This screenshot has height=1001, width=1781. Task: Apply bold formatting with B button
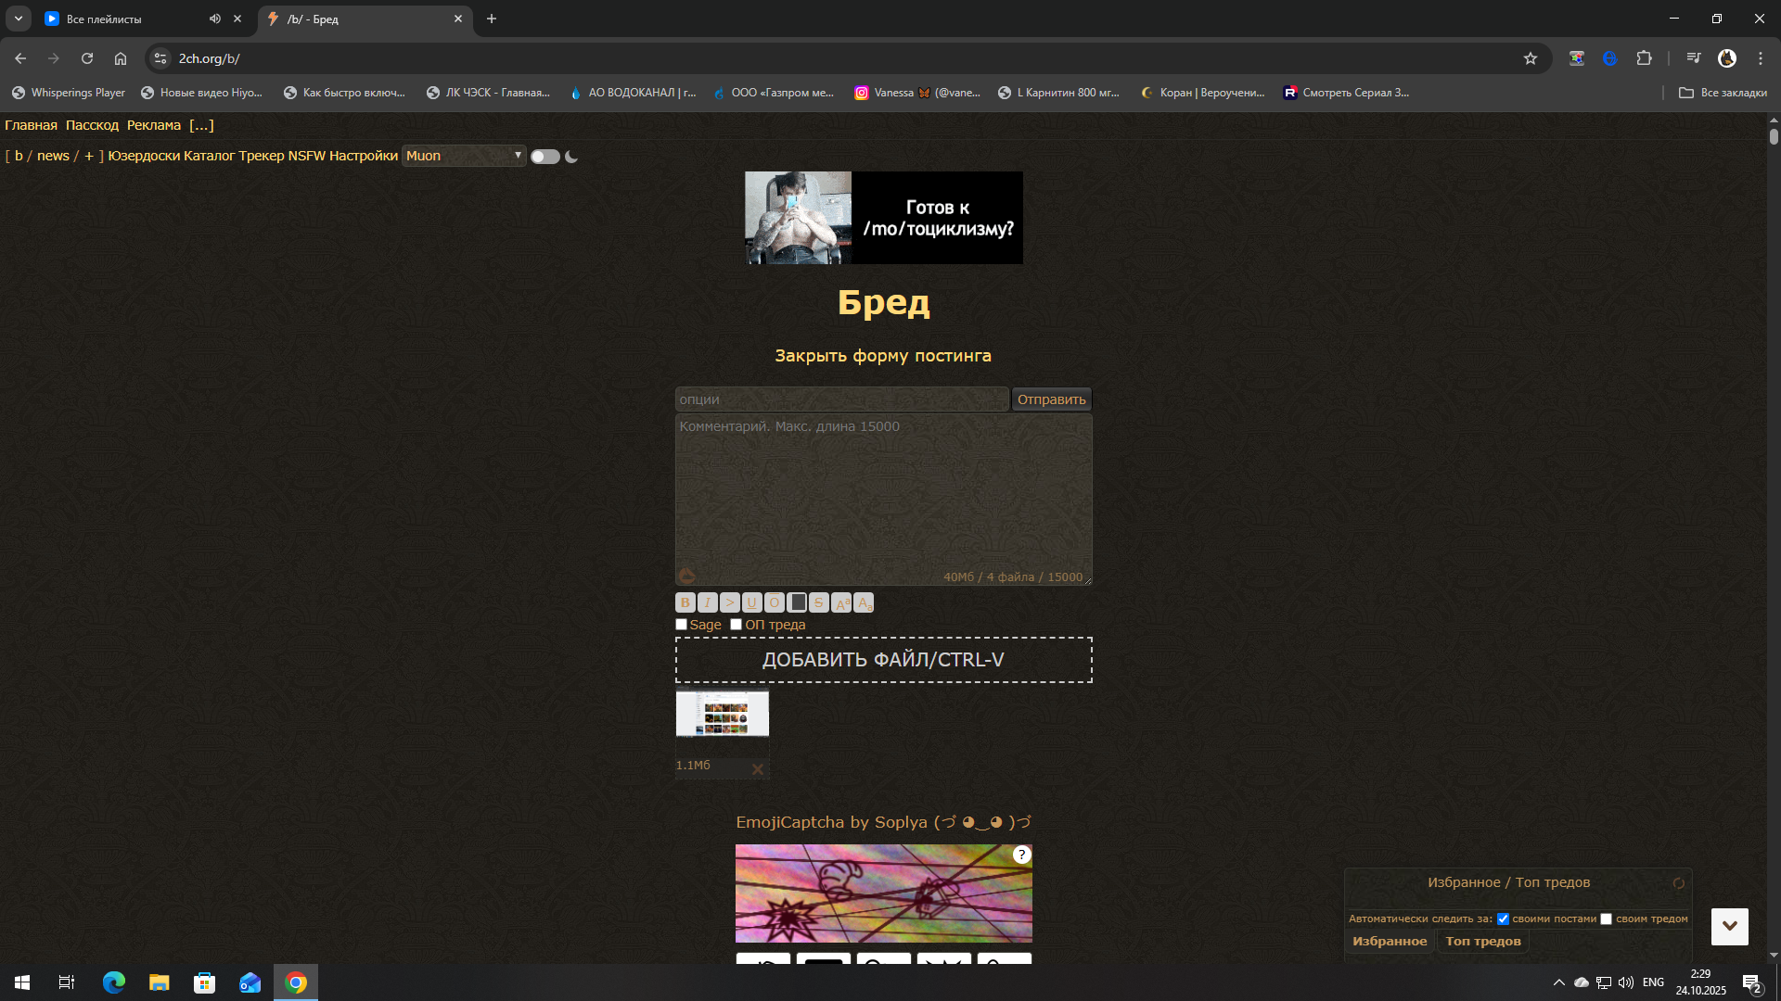coord(685,602)
